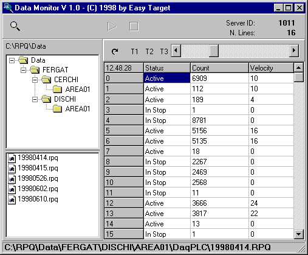Click the play triangle button
Screen dimensions: 308x255
click(112, 26)
